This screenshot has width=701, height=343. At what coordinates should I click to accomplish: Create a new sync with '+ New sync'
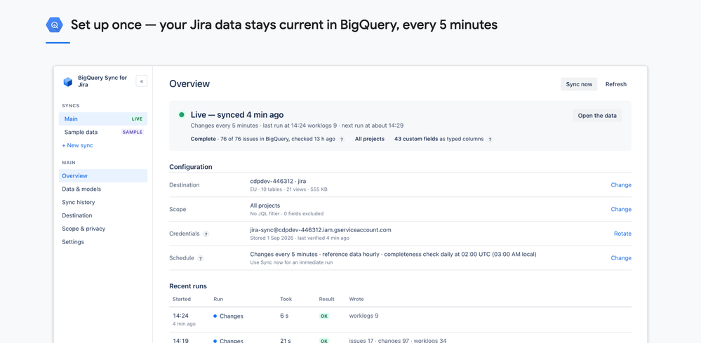click(x=77, y=146)
